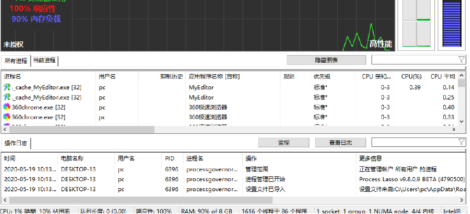470x214 pixels.
Task: Switch to the 当前进程 tab
Action: click(45, 60)
